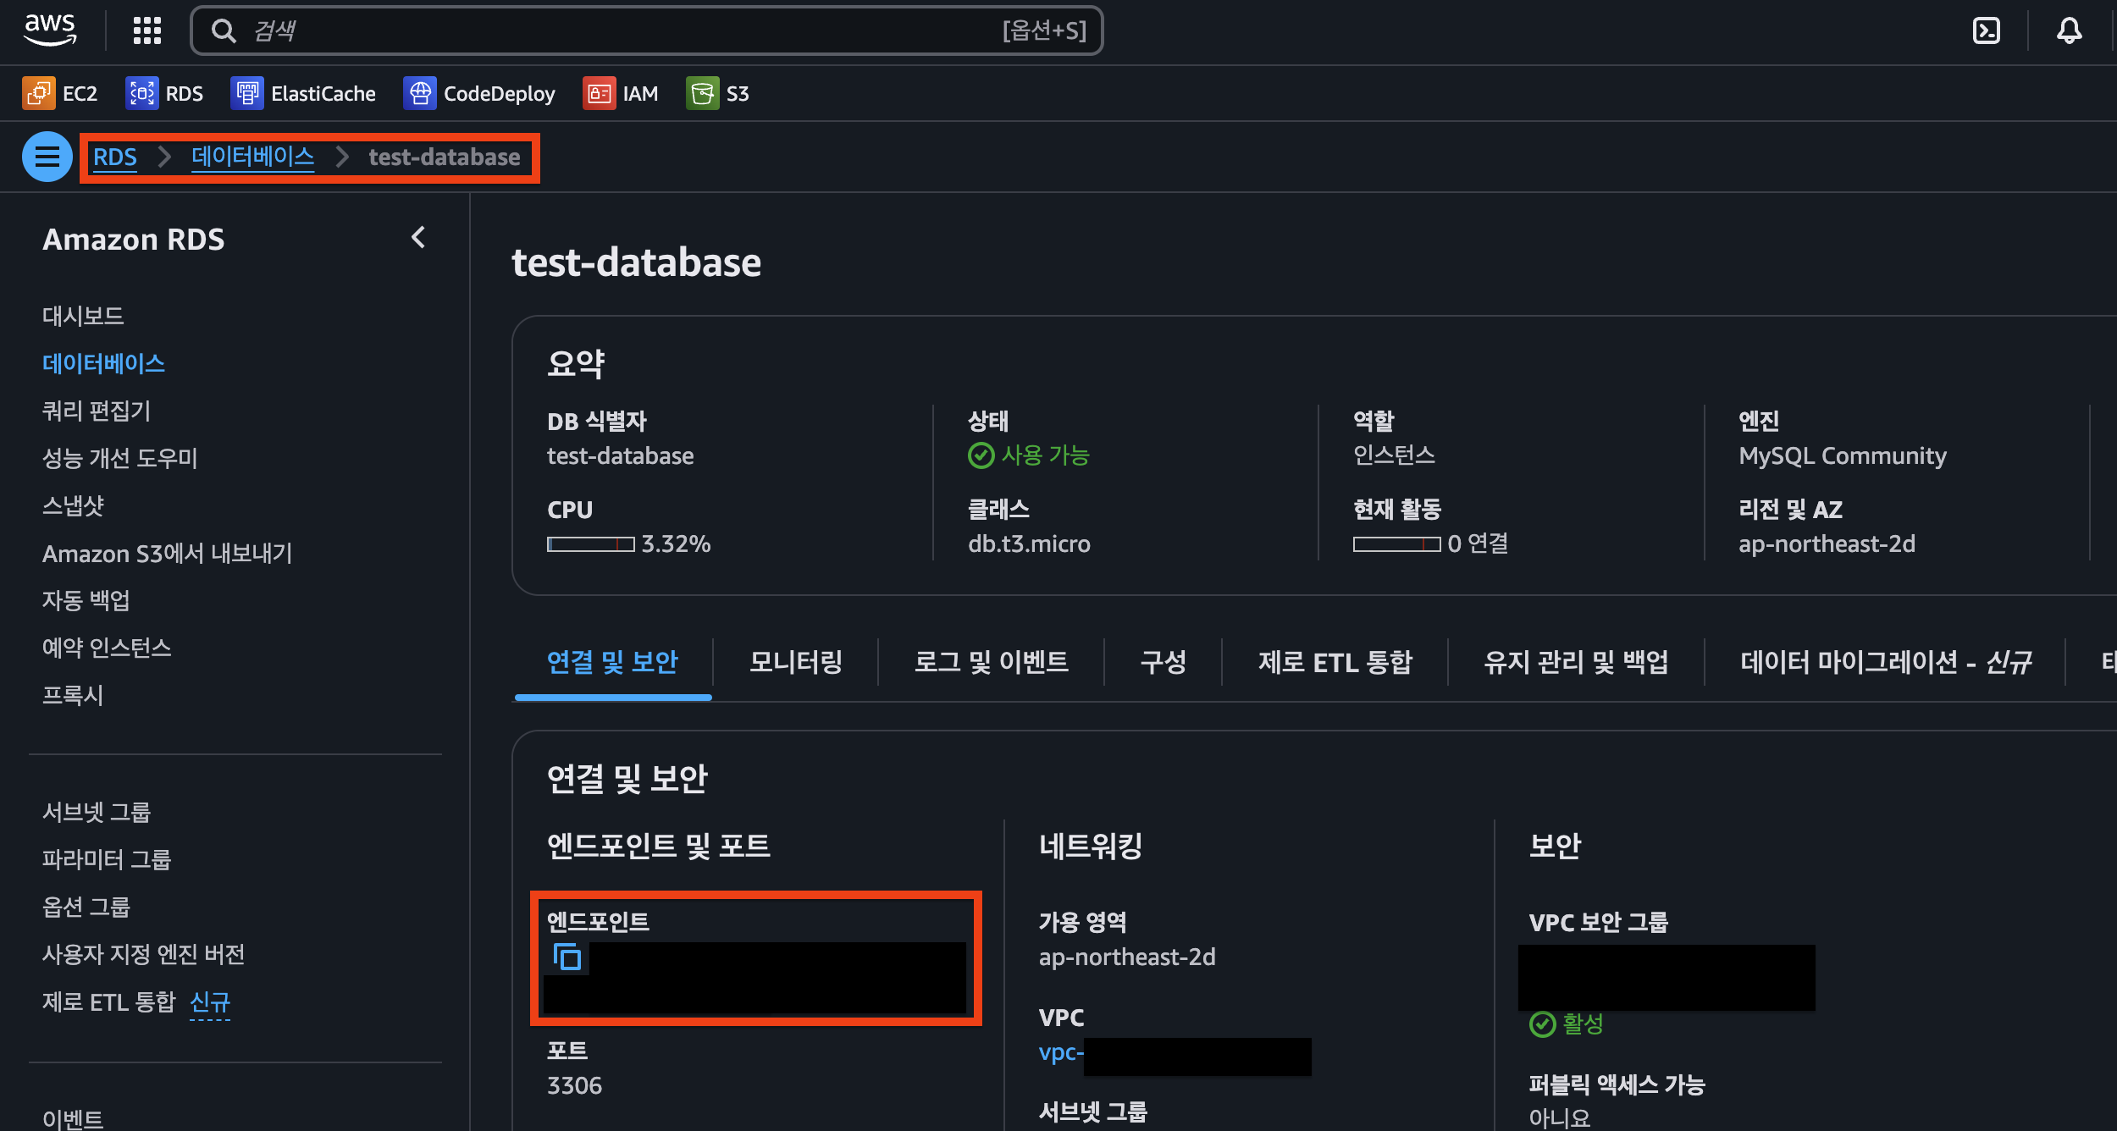Viewport: 2117px width, 1131px height.
Task: Open CodeDeploy shortcut in favorites bar
Action: coord(479,93)
